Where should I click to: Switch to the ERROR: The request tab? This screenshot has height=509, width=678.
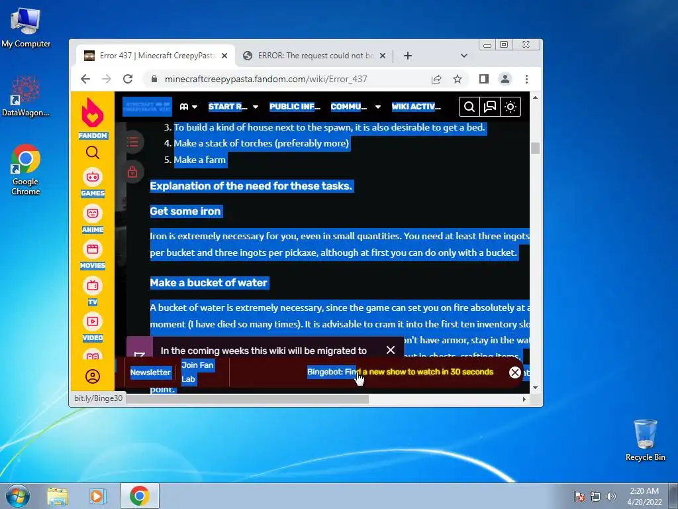[314, 56]
